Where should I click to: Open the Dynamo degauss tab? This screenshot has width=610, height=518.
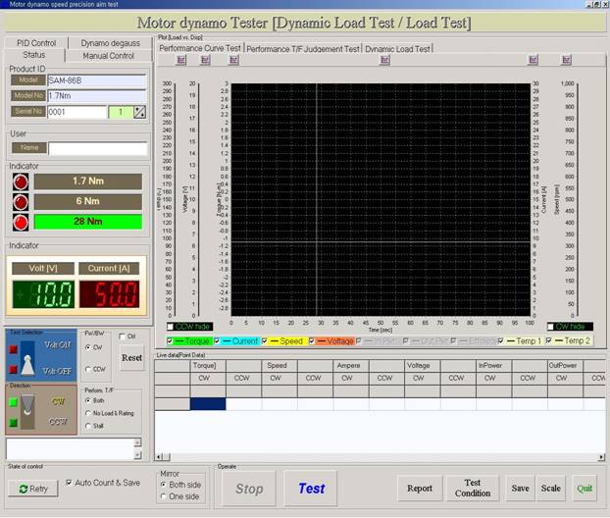click(x=111, y=43)
